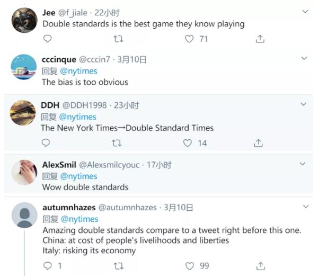Expand options menu for AlexSmil's tweet
The width and height of the screenshot is (318, 277).
click(x=303, y=164)
